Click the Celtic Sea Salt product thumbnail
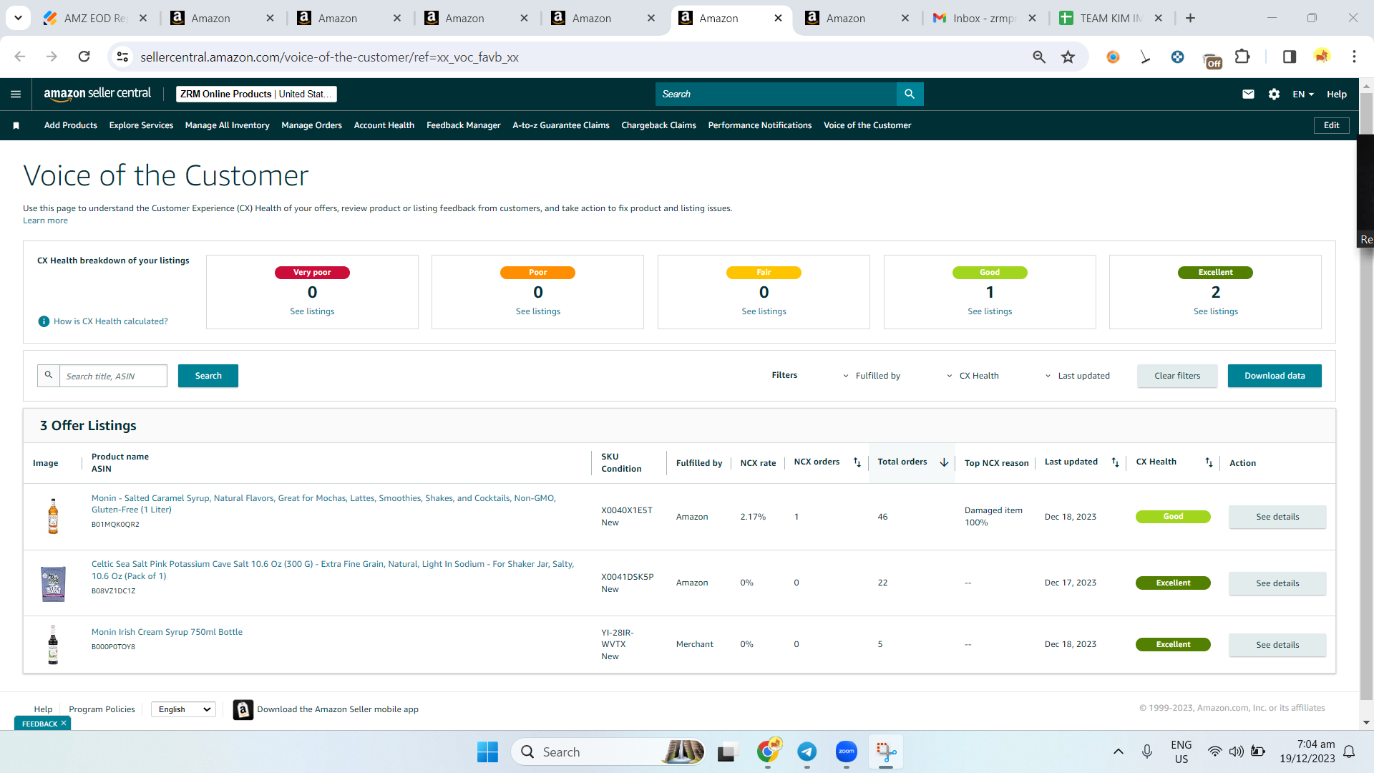Image resolution: width=1374 pixels, height=773 pixels. [53, 583]
